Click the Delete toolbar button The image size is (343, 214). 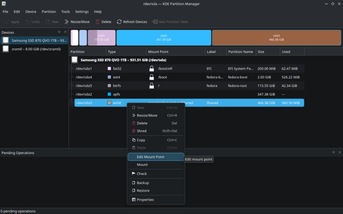click(103, 22)
